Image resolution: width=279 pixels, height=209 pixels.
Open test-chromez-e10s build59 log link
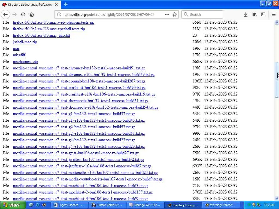[84, 75]
